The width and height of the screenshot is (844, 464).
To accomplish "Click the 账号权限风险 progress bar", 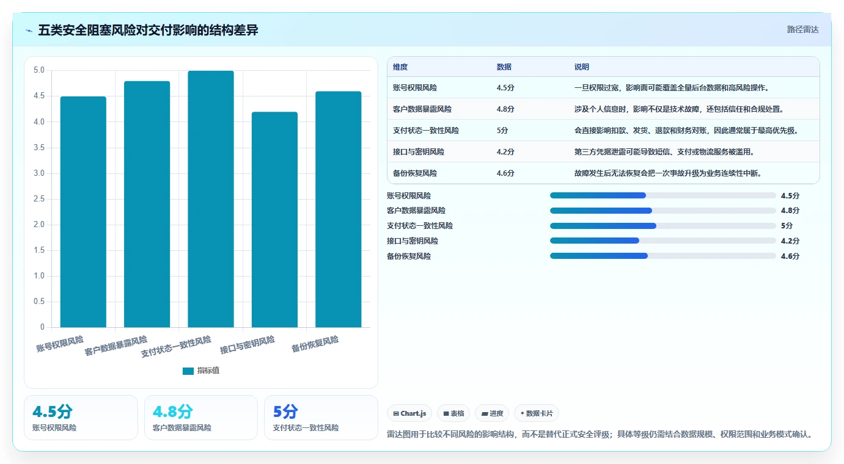I will 662,195.
